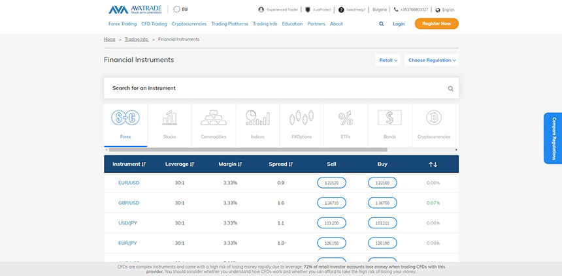Click the search magnifier icon in header
This screenshot has height=276, width=562.
(x=382, y=24)
